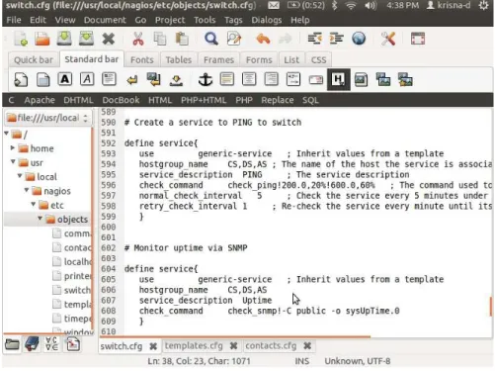Show the file browser panel icon
This screenshot has height=371, width=495.
point(12,345)
